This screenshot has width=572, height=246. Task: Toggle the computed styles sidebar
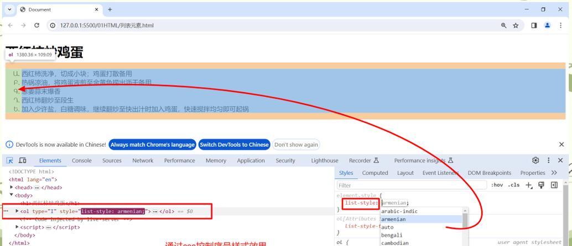554,185
